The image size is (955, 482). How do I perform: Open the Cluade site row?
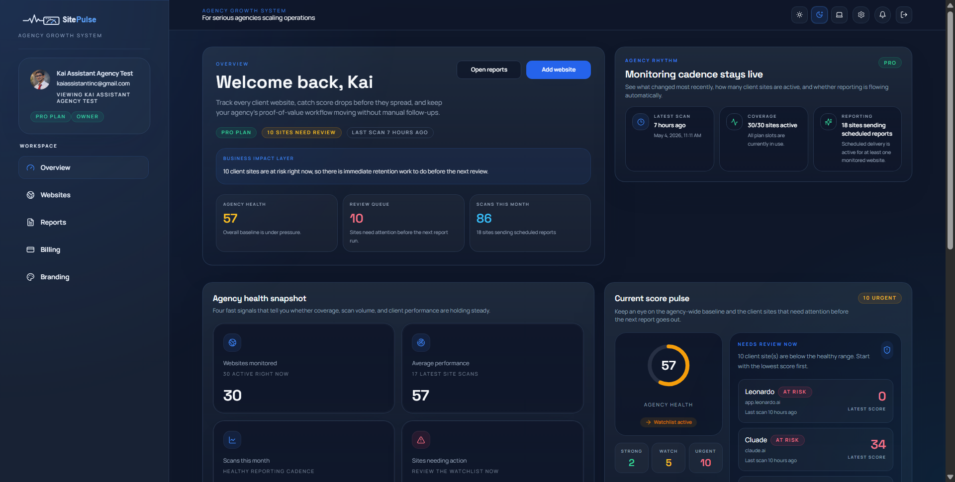(x=815, y=449)
